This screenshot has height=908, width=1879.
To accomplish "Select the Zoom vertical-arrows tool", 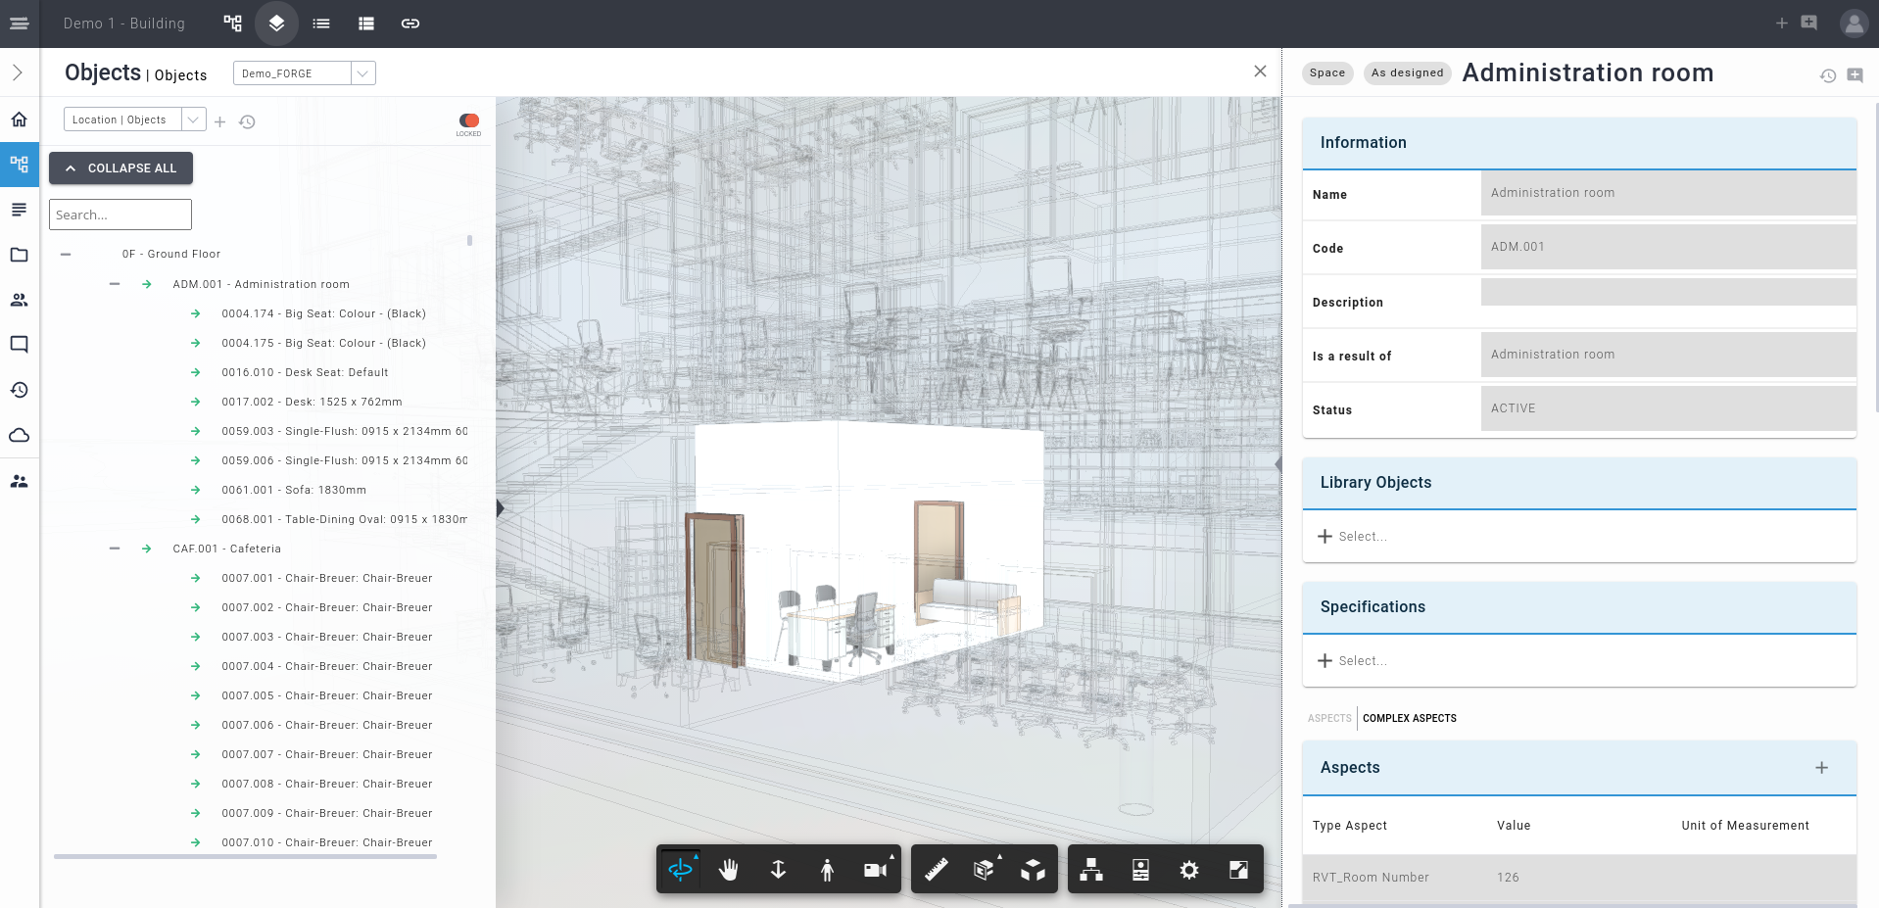I will click(779, 869).
